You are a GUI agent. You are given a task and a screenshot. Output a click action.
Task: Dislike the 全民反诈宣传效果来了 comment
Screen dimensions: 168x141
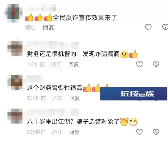[x=165, y=27]
